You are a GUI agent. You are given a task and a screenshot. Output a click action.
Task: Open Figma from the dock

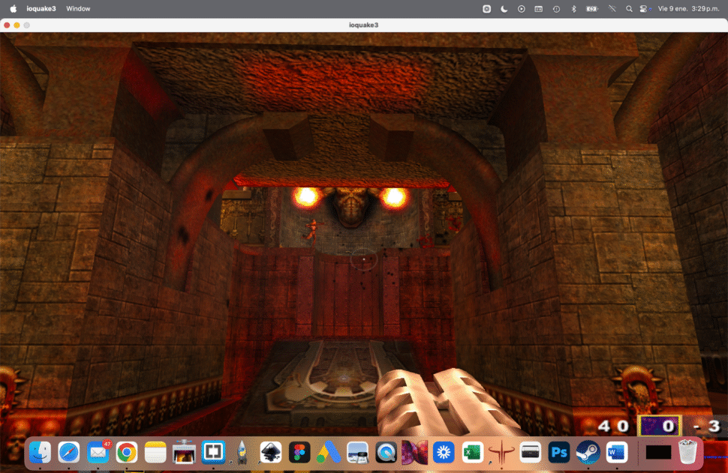point(299,453)
